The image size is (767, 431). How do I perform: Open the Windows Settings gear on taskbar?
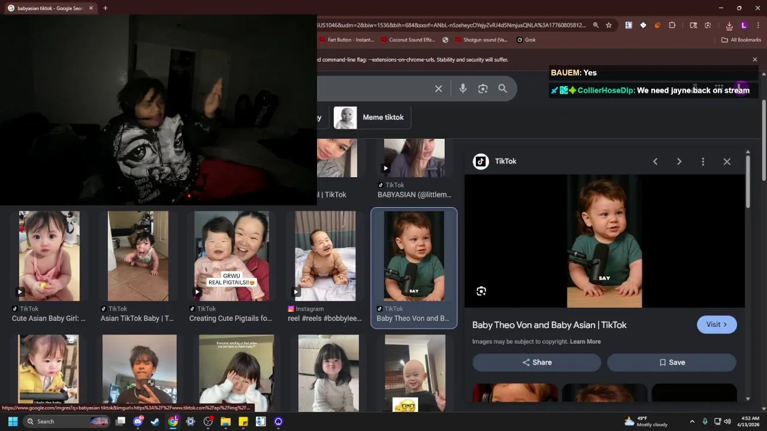point(191,421)
